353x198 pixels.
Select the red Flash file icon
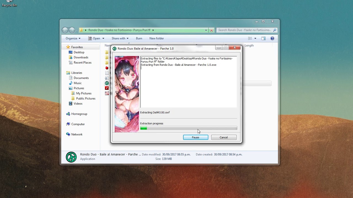pos(107,88)
